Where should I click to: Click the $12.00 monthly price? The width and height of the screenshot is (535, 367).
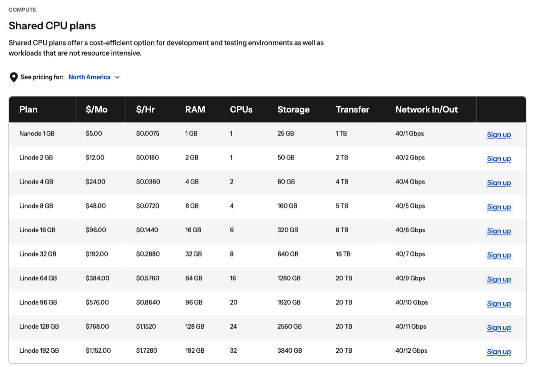(95, 158)
